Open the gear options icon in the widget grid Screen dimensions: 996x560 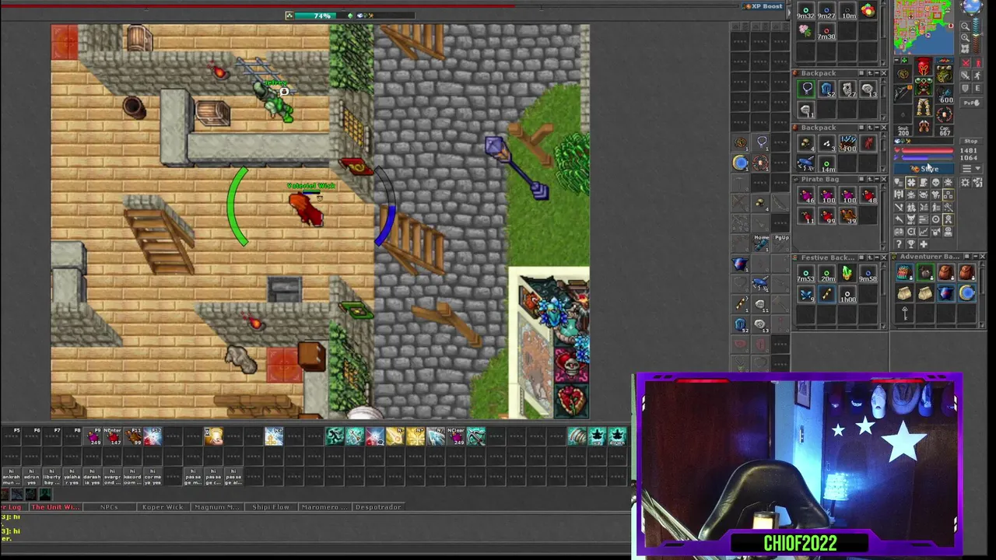(965, 183)
